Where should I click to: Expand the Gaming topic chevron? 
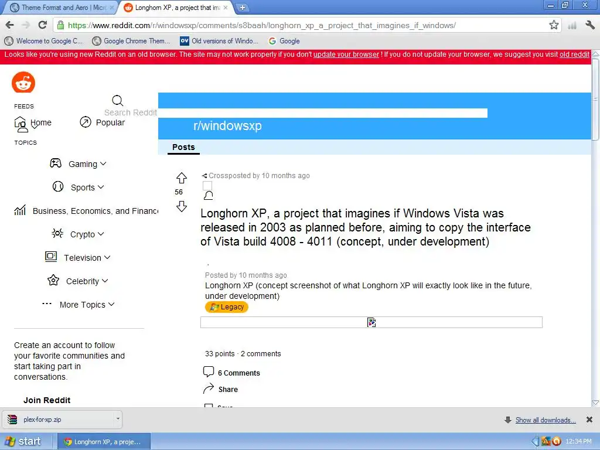click(x=103, y=163)
